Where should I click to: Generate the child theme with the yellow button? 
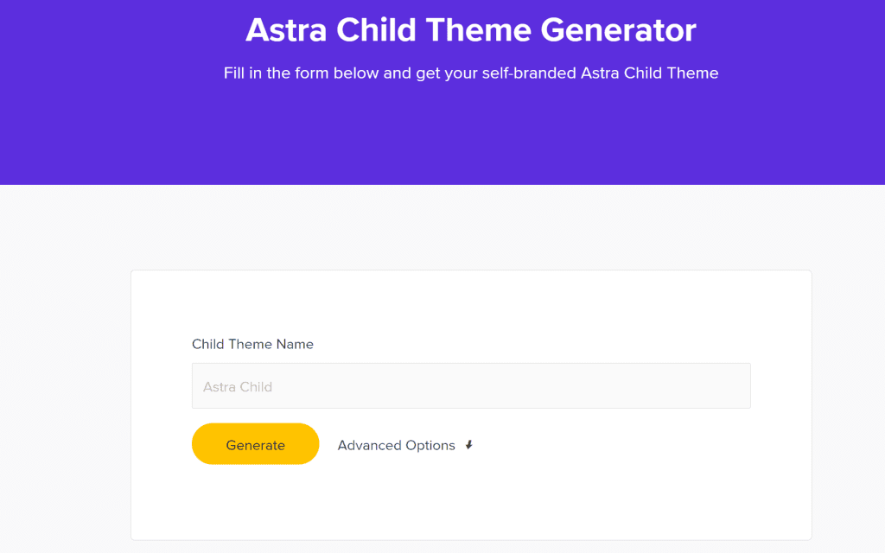pos(255,444)
